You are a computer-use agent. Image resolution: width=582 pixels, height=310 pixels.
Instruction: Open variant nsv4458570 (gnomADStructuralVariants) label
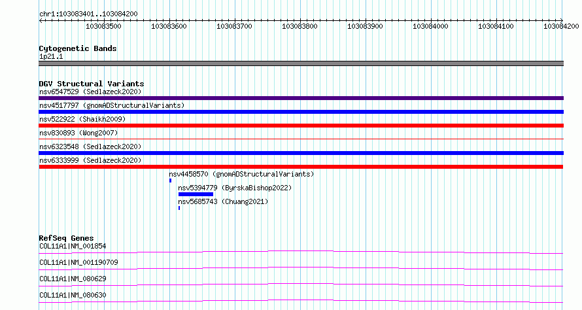pos(241,174)
